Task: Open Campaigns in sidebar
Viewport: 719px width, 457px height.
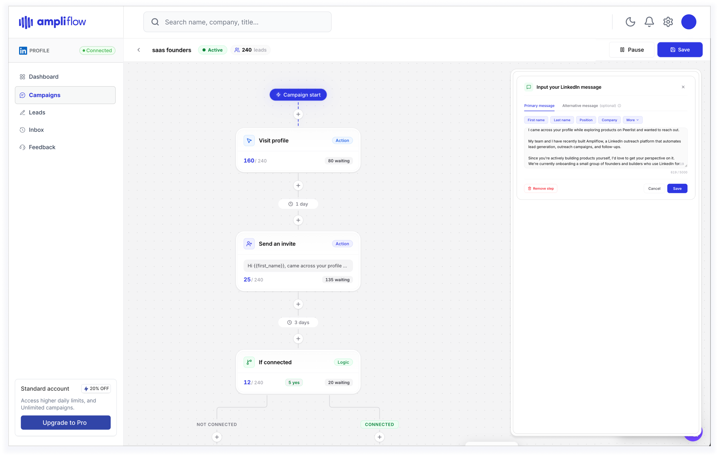Action: 65,95
